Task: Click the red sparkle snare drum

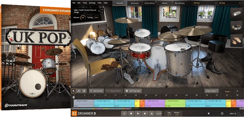Action: [x=140, y=52]
